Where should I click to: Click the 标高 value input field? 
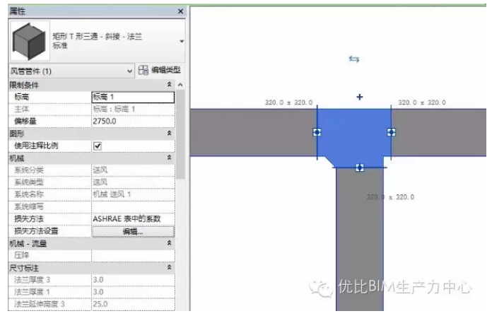pyautogui.click(x=132, y=97)
